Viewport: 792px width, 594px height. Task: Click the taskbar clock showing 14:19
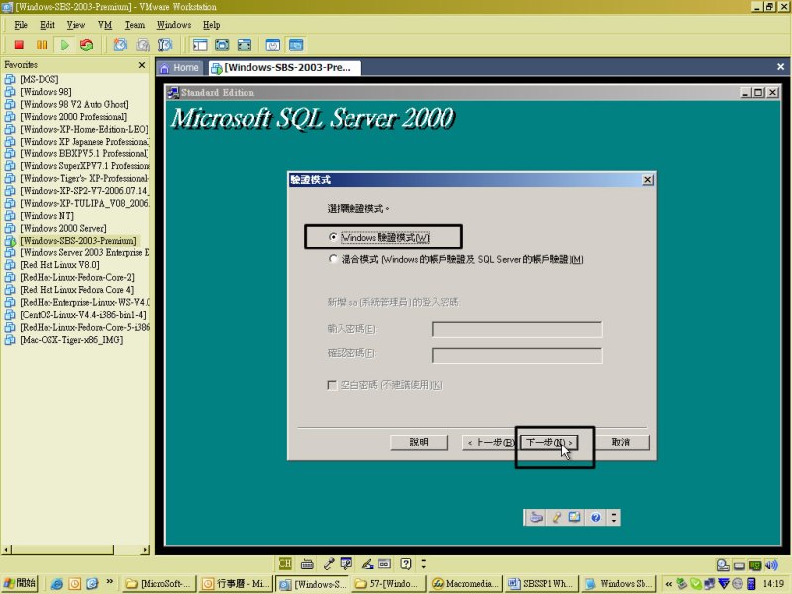coord(773,584)
